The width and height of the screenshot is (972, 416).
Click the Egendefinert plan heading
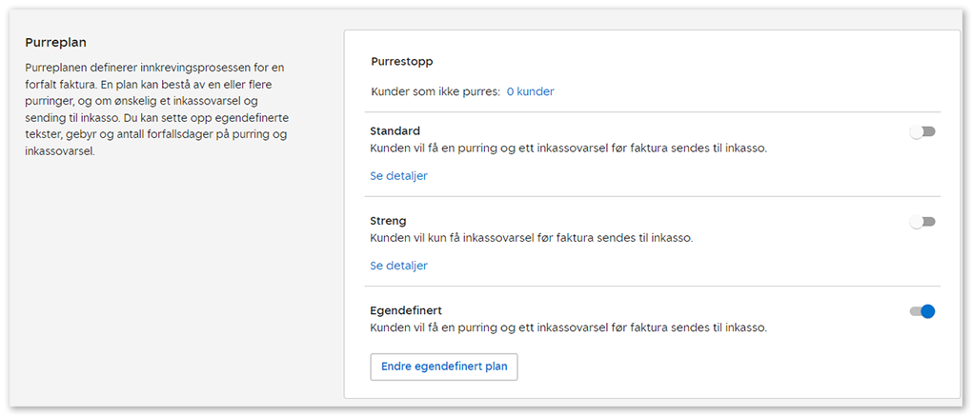coord(405,310)
